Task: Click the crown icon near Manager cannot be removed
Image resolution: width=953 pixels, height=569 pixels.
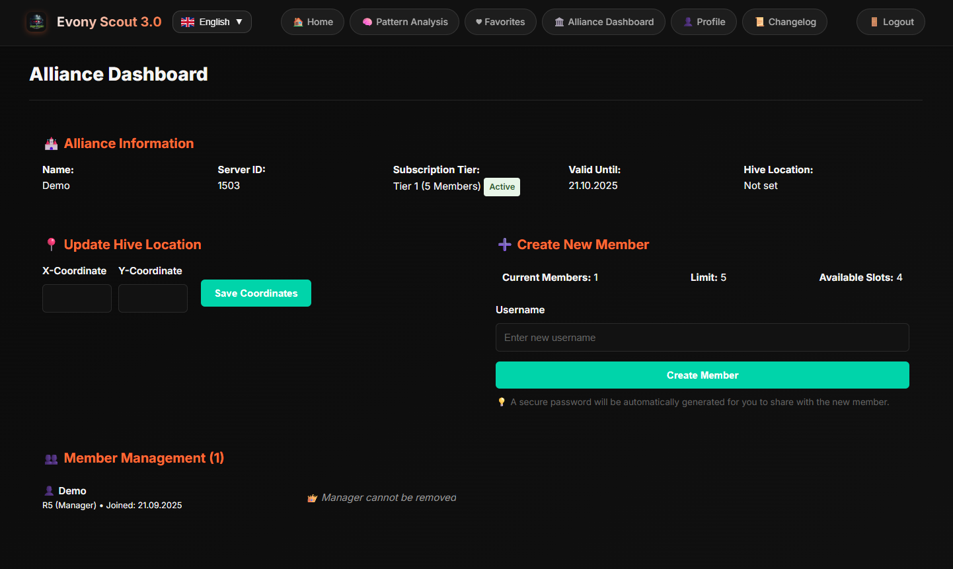Action: (311, 498)
